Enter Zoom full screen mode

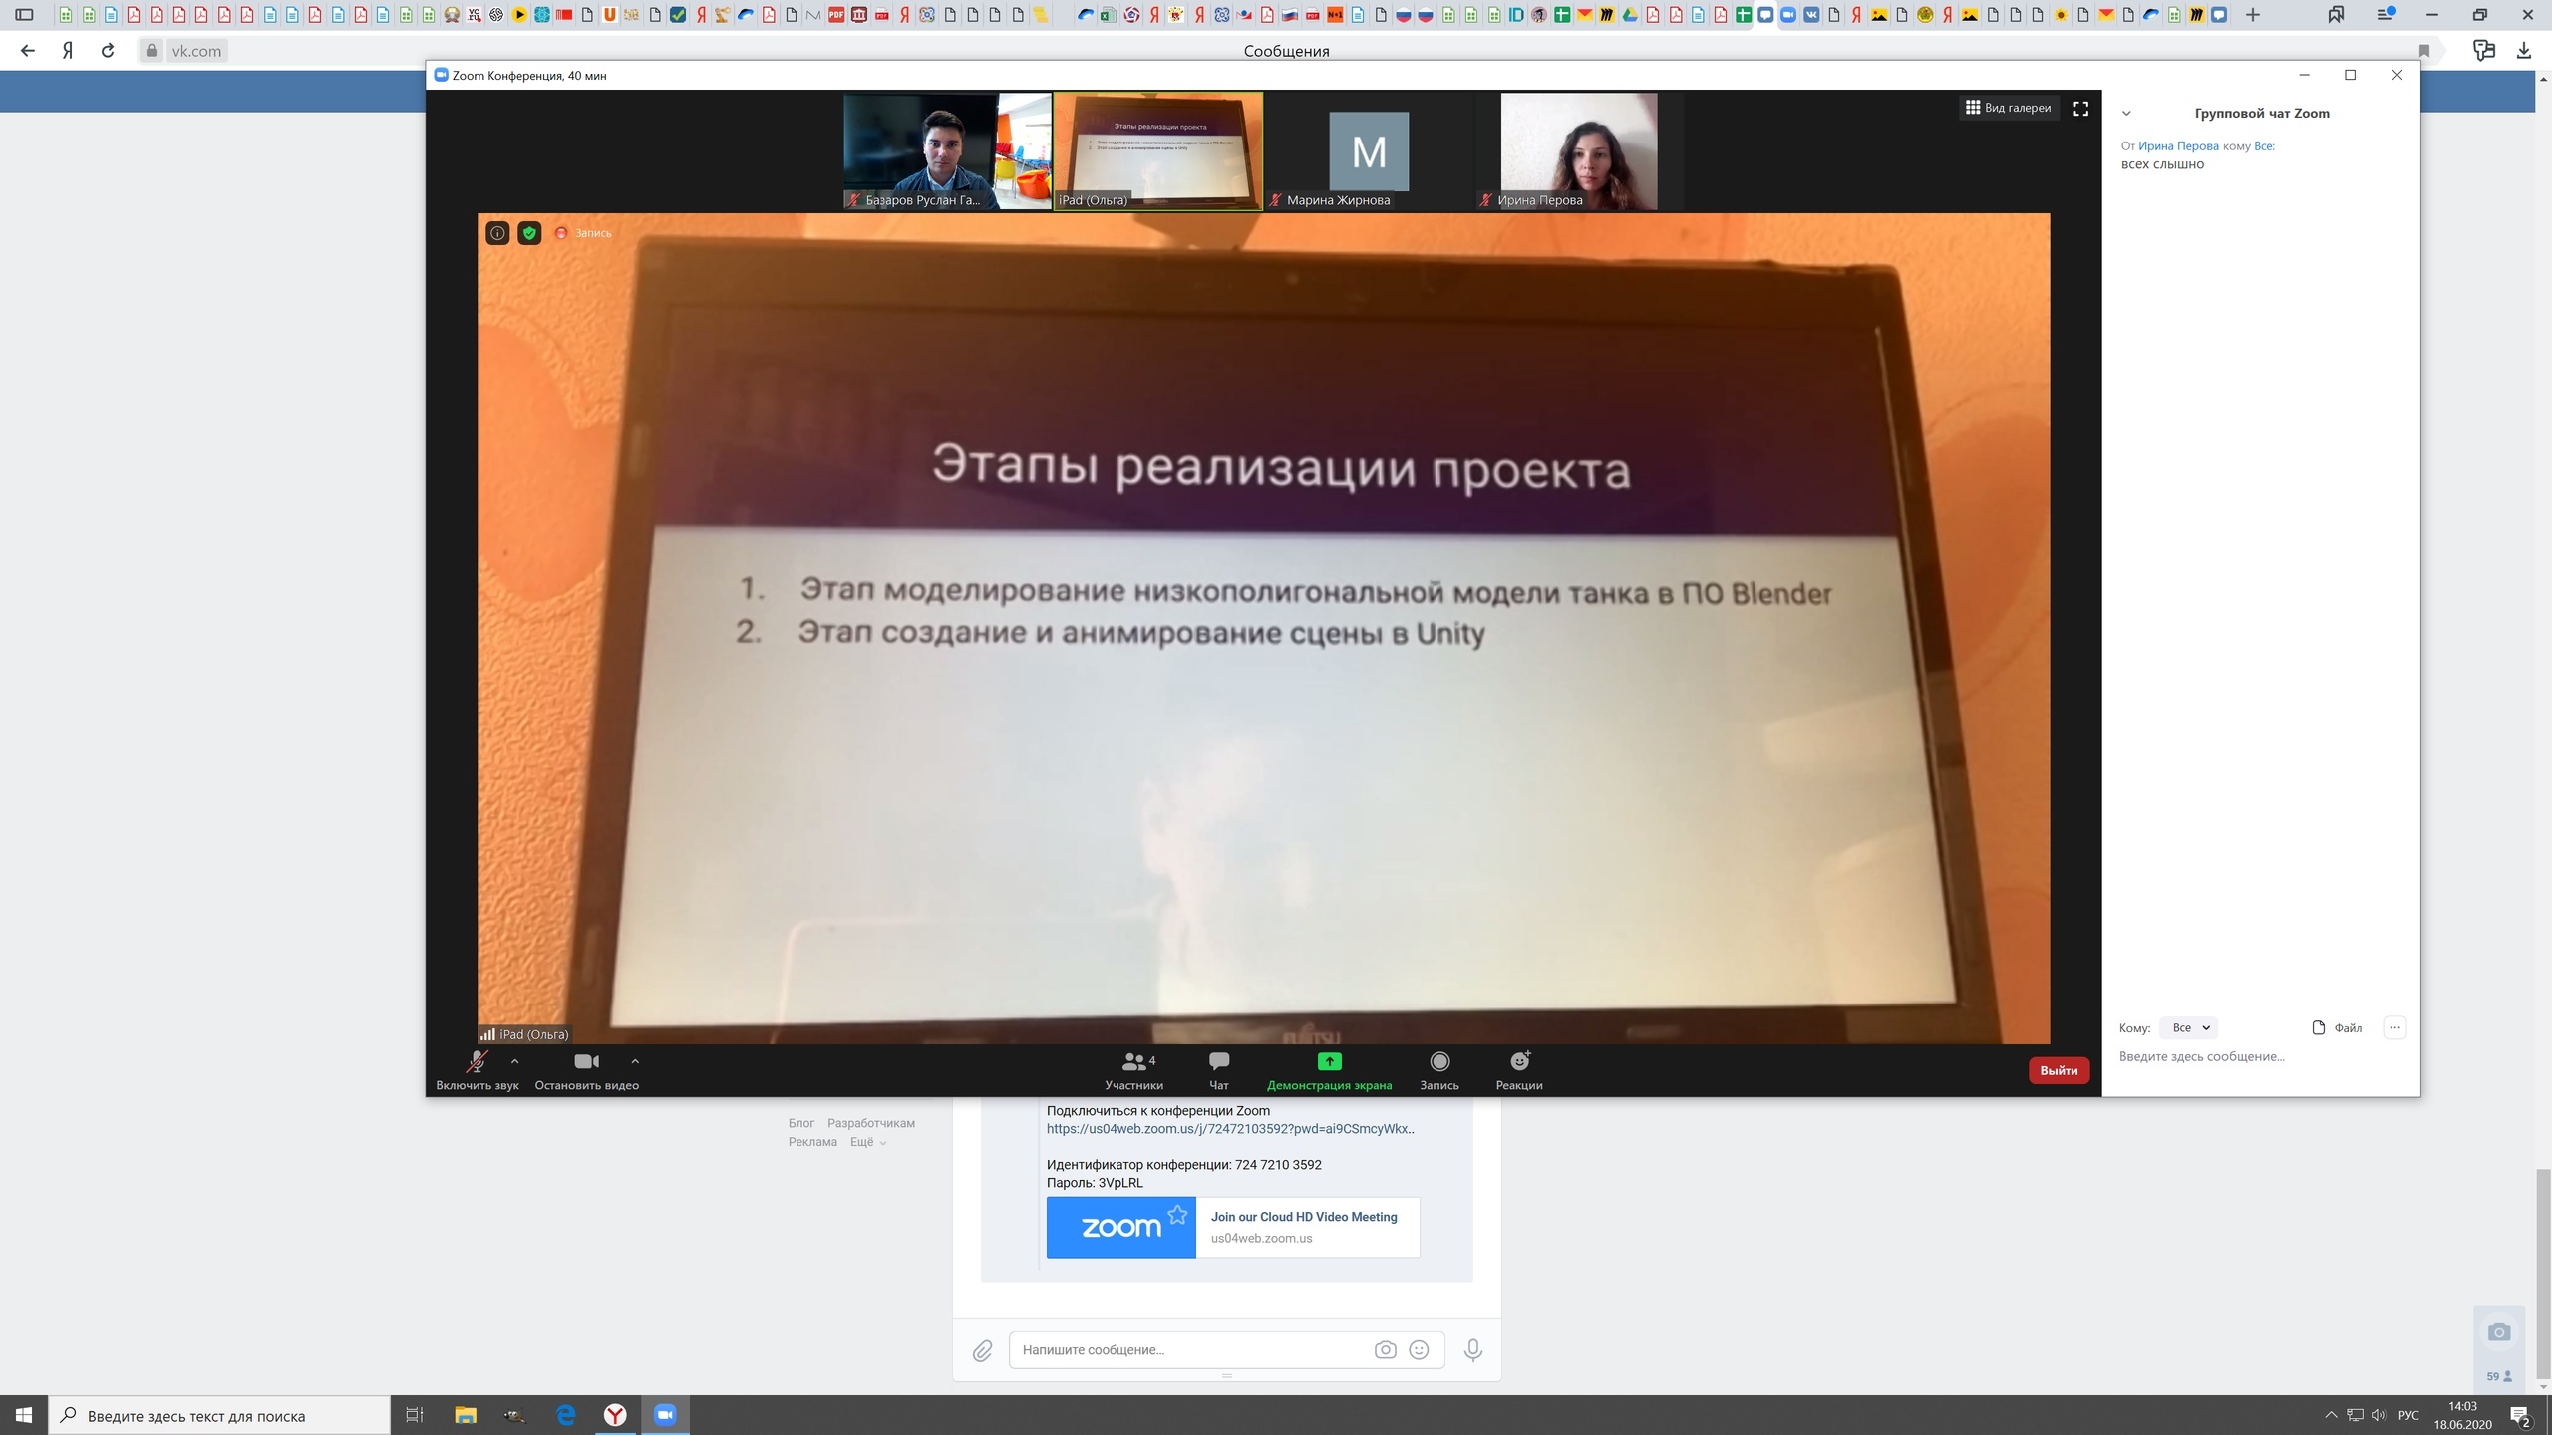(2080, 108)
